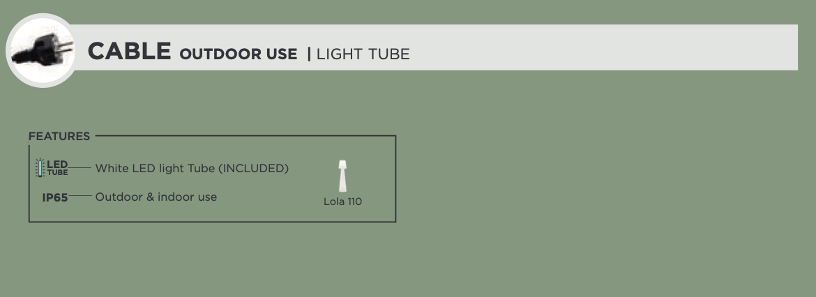
Task: Click the IP65 rating symbol
Action: [x=54, y=198]
